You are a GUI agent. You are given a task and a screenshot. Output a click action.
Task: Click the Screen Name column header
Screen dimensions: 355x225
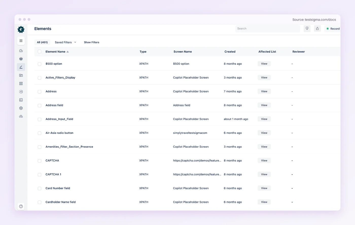click(x=183, y=52)
